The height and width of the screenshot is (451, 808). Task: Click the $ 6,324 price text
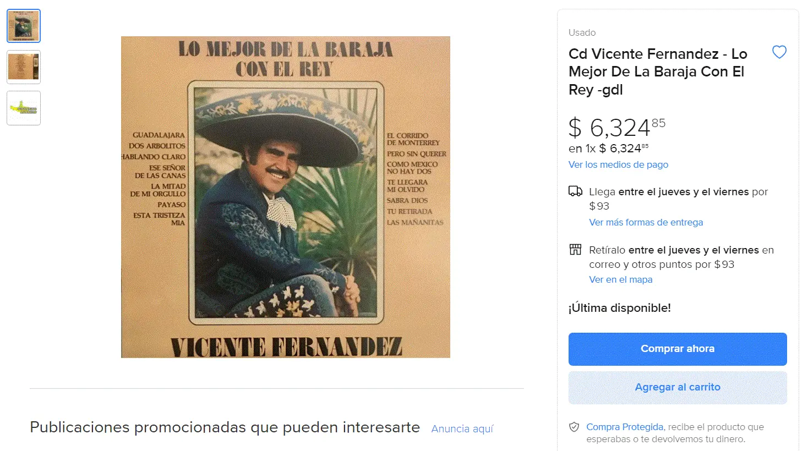pyautogui.click(x=616, y=128)
